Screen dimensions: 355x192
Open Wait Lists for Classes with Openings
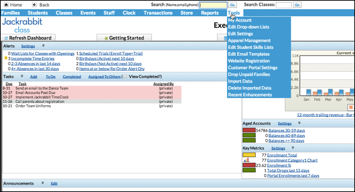(43, 54)
